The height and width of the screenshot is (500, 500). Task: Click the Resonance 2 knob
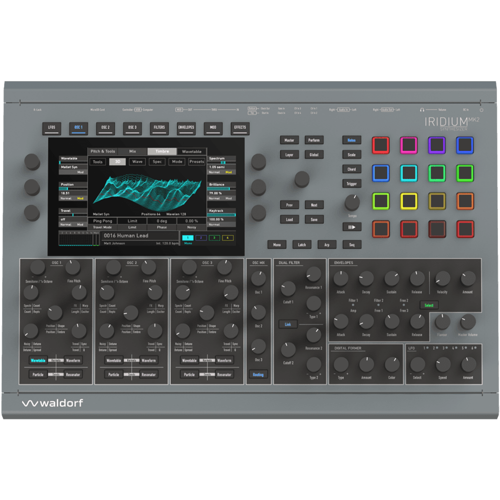point(314,335)
